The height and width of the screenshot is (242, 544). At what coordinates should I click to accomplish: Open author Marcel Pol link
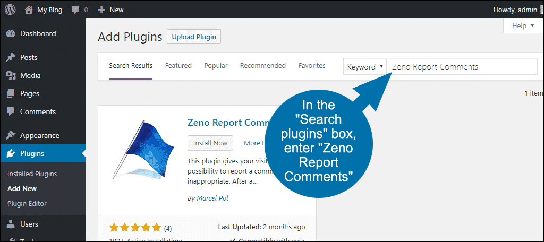pyautogui.click(x=212, y=198)
